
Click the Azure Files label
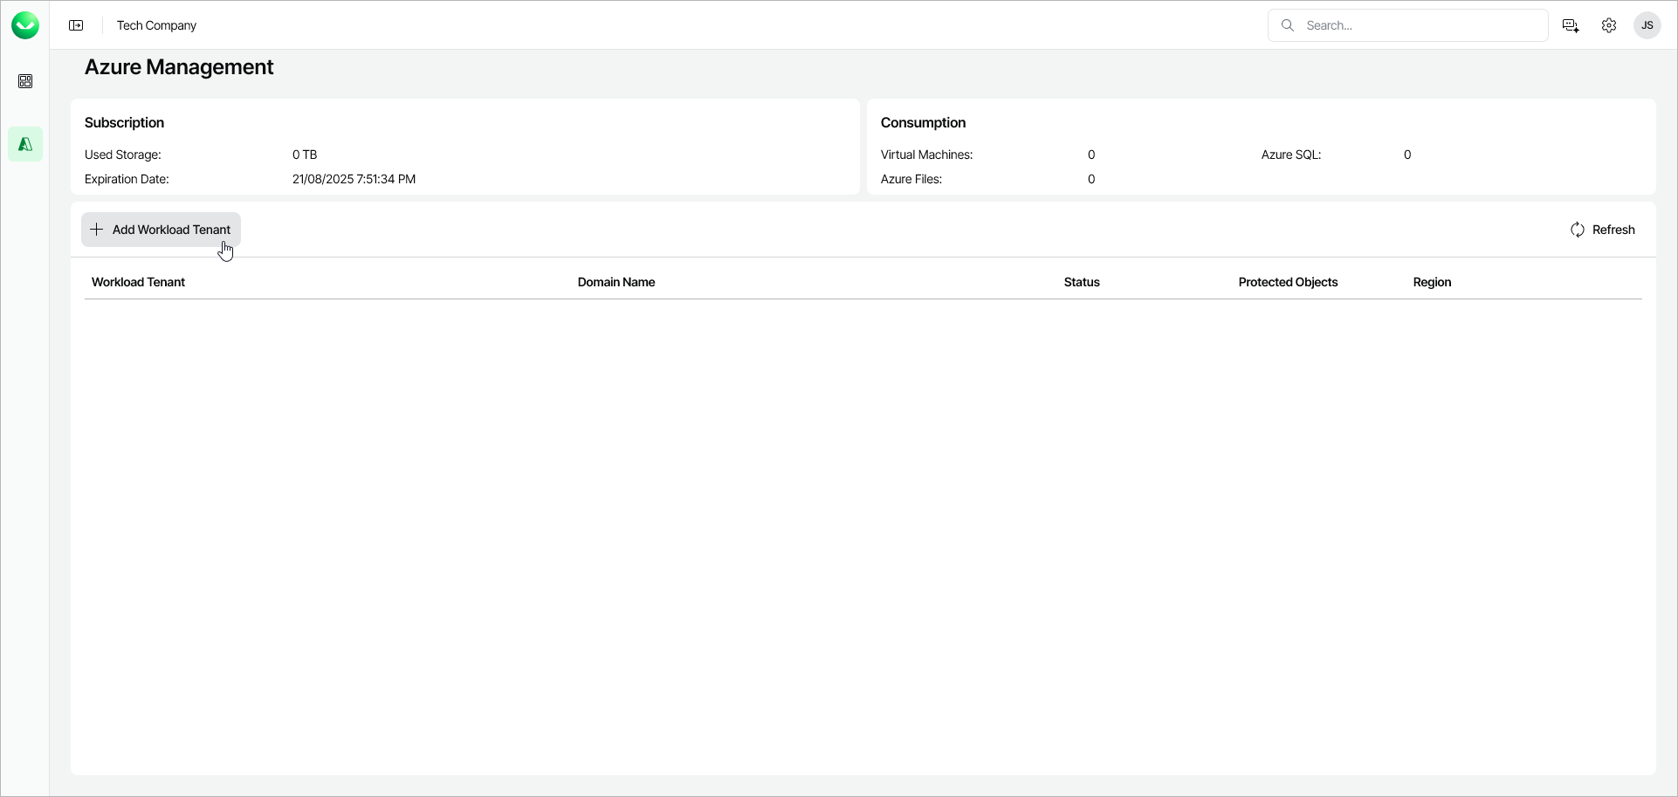click(911, 179)
